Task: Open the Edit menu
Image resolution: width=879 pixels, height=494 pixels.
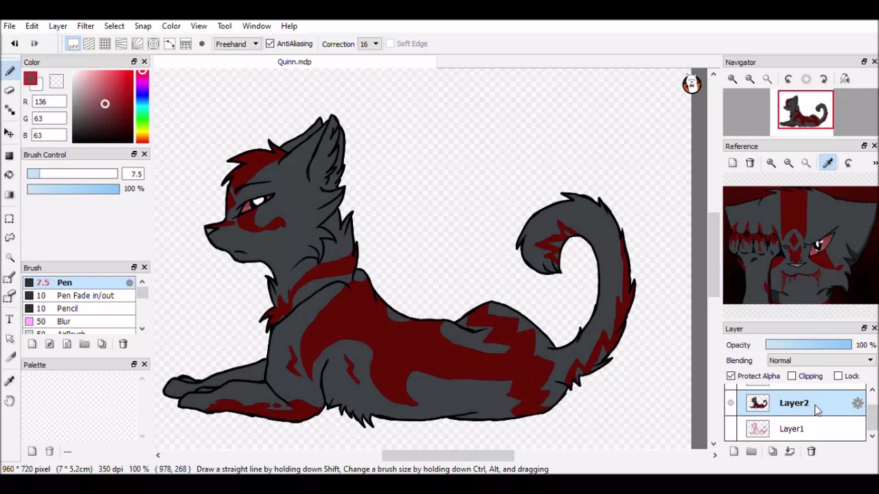Action: [32, 26]
